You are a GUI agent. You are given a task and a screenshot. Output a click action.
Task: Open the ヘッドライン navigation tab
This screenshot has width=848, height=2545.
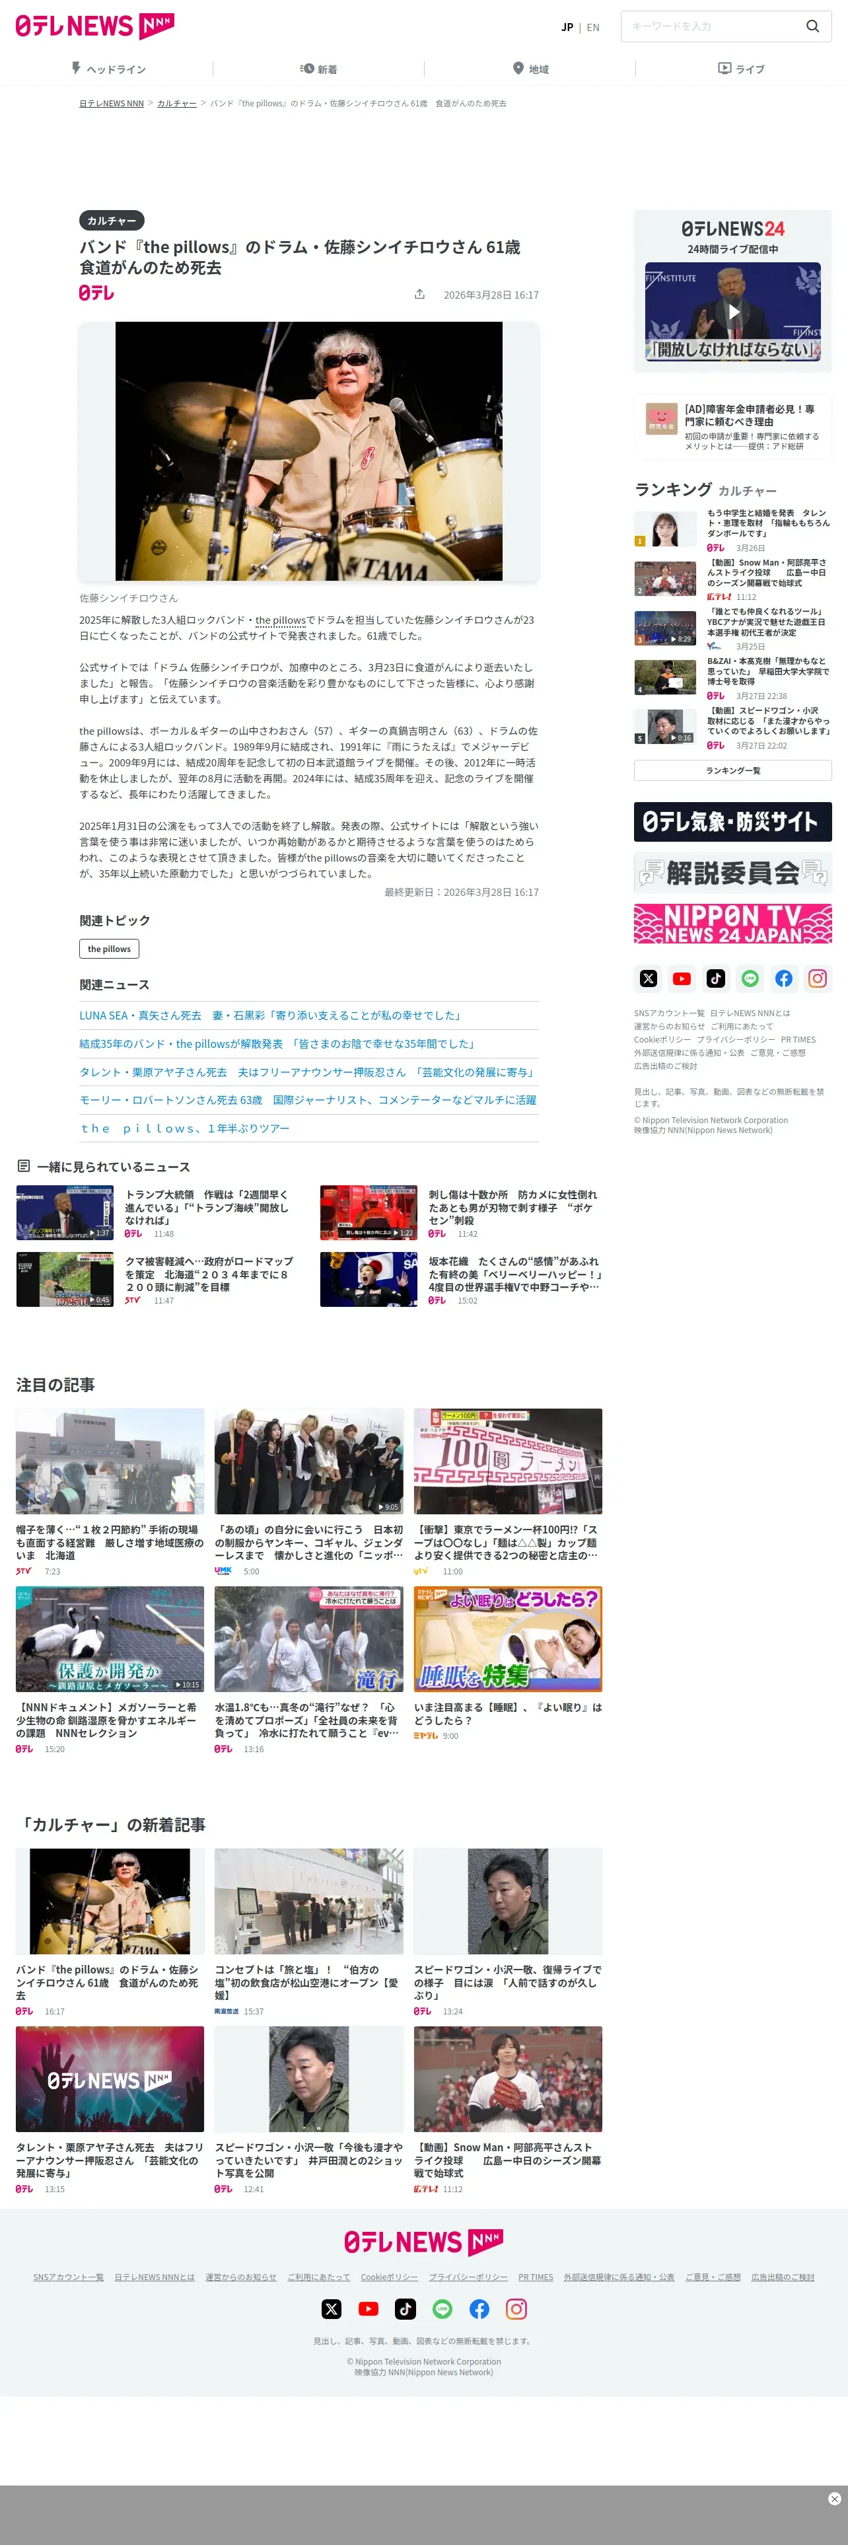[106, 69]
